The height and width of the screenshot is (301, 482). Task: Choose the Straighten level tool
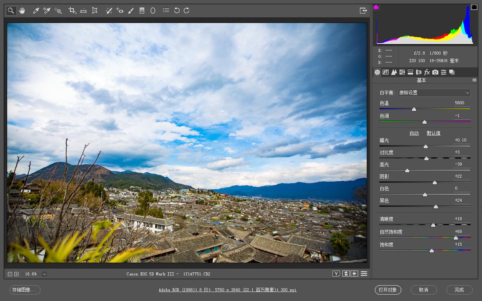point(84,11)
